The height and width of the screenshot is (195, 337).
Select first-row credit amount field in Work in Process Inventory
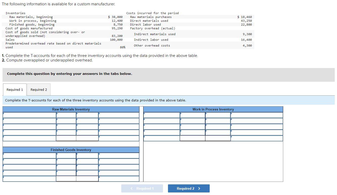coord(218,115)
